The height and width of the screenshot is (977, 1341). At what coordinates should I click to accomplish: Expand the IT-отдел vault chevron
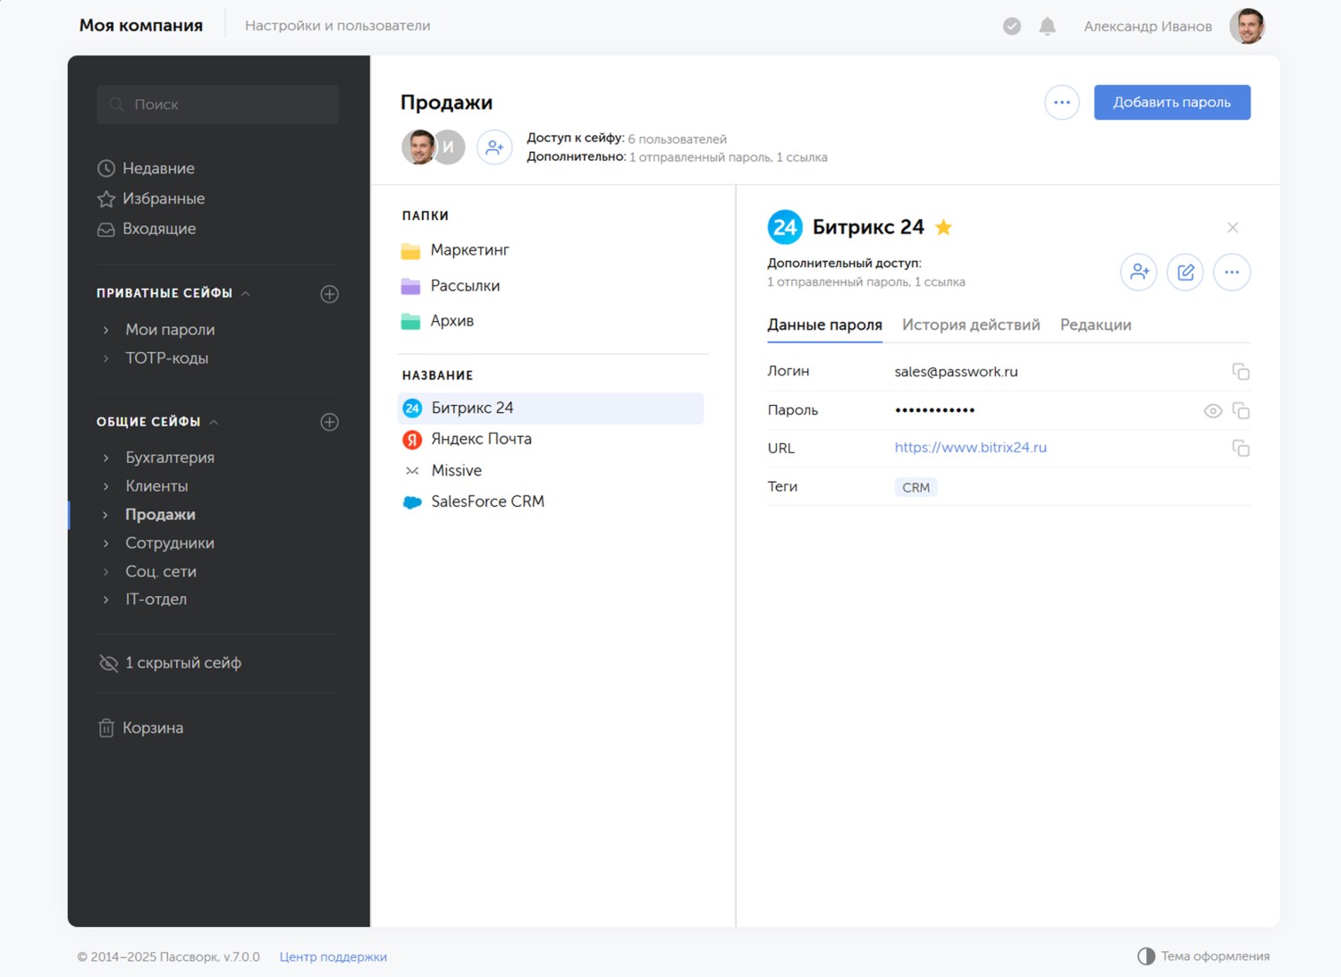point(106,600)
